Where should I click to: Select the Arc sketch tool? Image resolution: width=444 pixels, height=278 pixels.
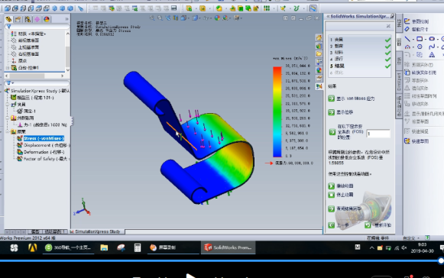[407, 47]
